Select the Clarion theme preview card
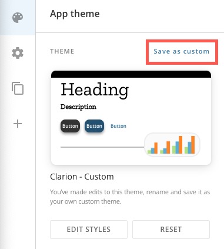Viewport: 224px width, 249px height. tap(131, 118)
